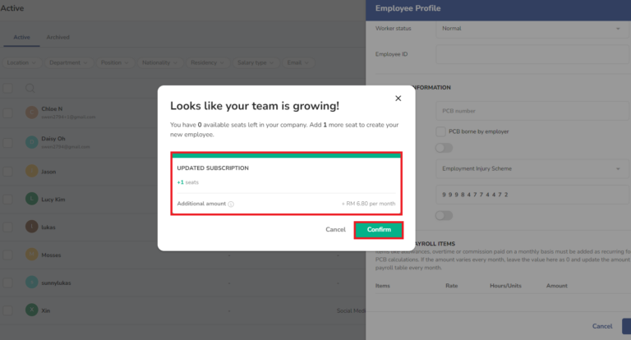Click Chloe N's avatar icon
This screenshot has height=340, width=631.
point(32,113)
